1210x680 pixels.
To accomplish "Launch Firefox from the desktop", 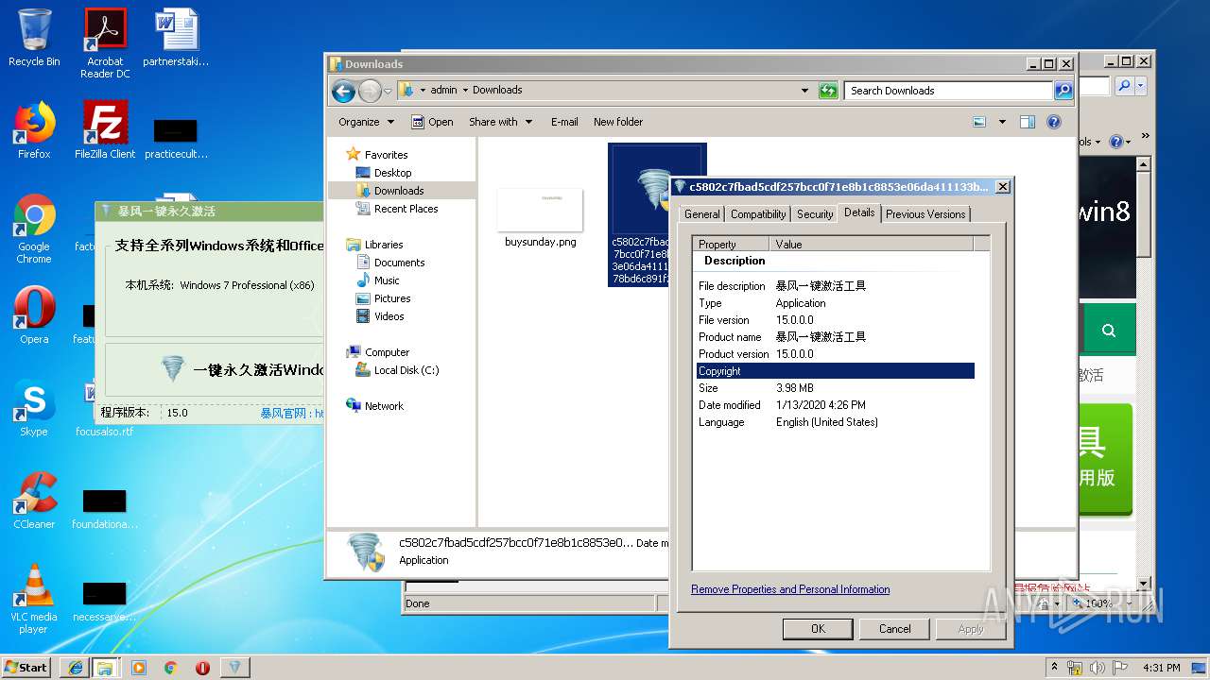I will (34, 130).
